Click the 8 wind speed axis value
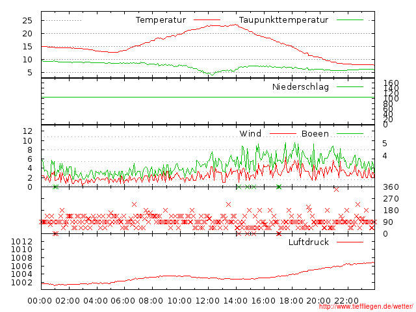This screenshot has height=312, width=416. click(30, 150)
